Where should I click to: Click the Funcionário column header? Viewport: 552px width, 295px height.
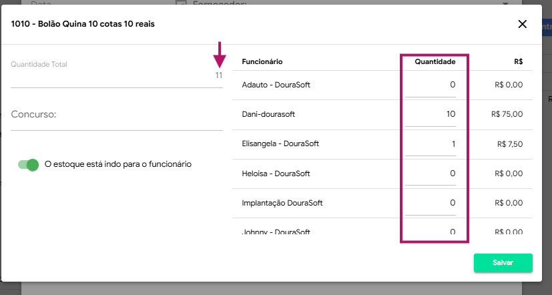click(262, 61)
